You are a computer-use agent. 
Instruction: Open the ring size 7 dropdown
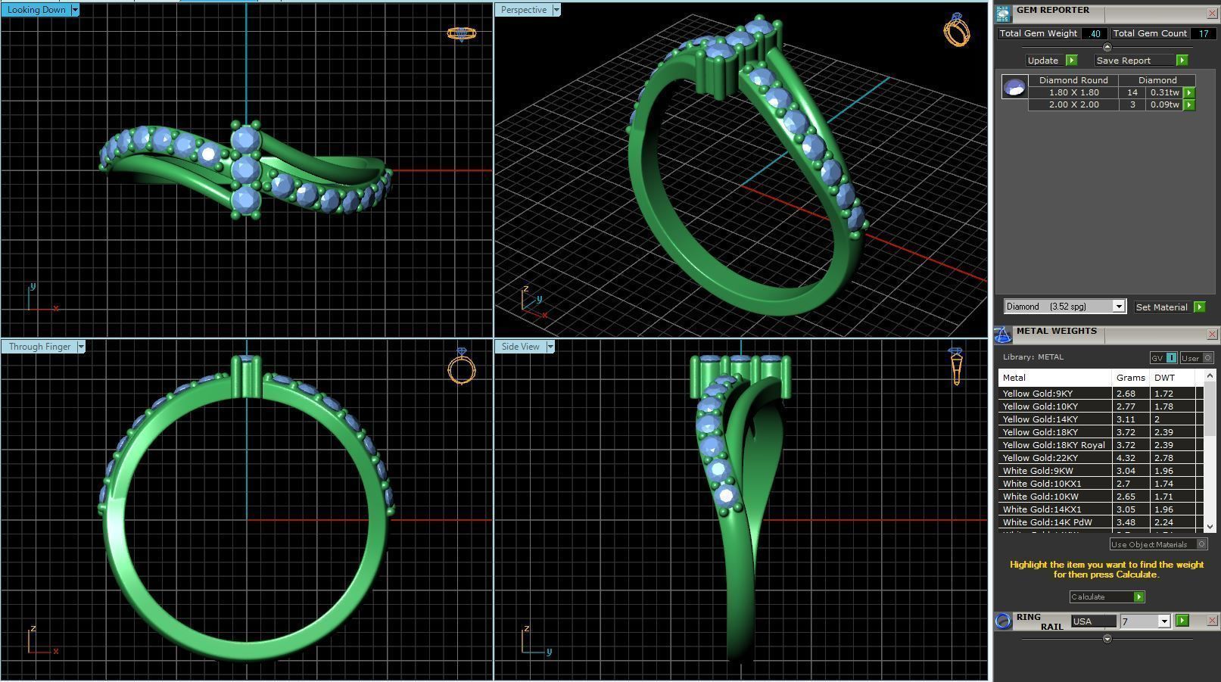pos(1164,621)
